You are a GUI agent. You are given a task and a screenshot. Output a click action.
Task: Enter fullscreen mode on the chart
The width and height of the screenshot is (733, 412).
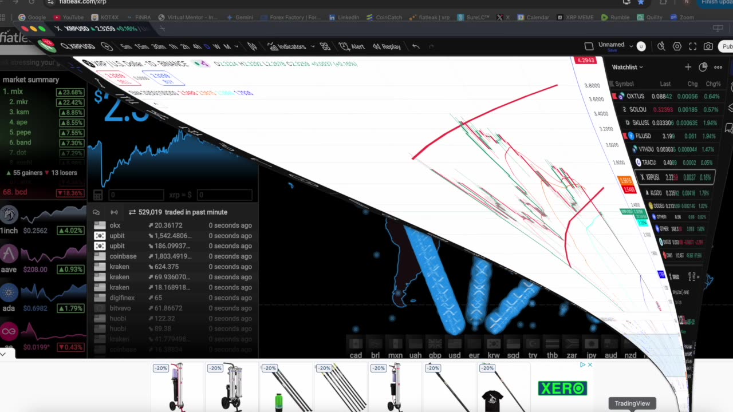692,46
